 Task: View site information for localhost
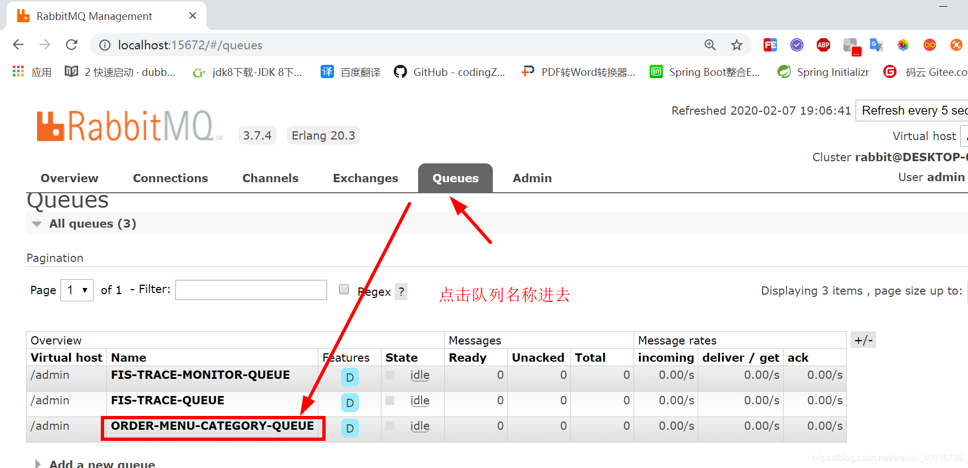click(x=105, y=45)
